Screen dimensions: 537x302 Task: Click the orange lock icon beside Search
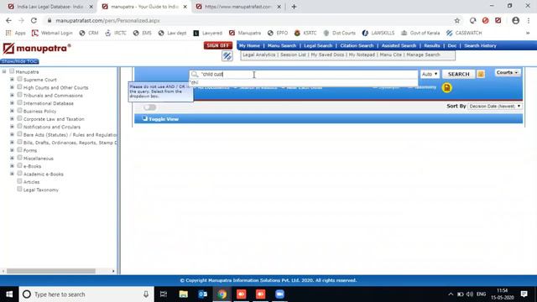pos(481,74)
